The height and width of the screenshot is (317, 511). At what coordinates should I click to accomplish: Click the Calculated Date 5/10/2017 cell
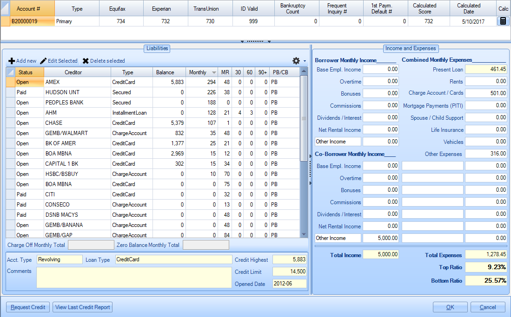[473, 21]
